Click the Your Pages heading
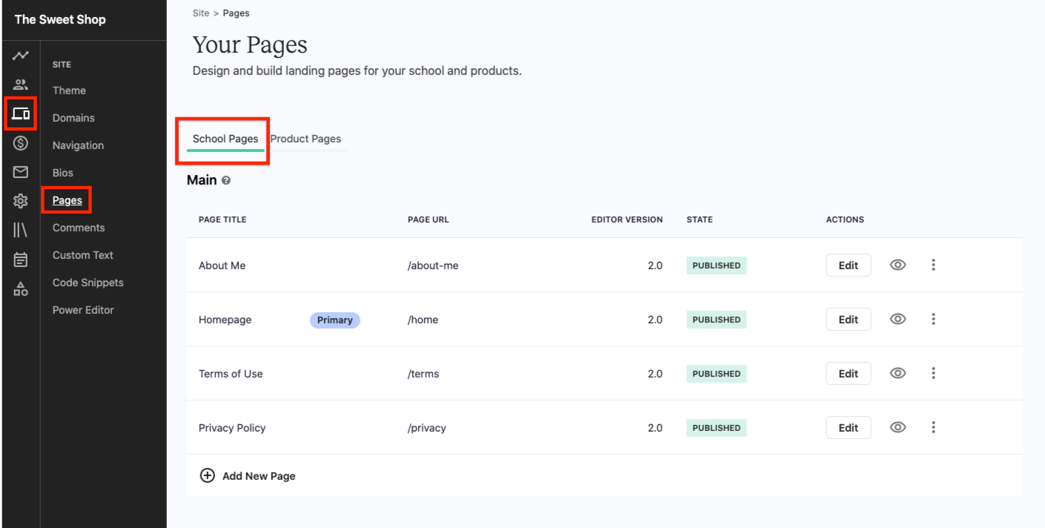Viewport: 1045px width, 528px height. point(250,44)
